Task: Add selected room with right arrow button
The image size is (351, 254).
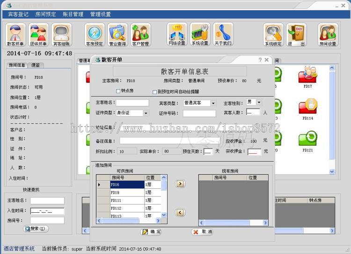Action: pyautogui.click(x=180, y=184)
